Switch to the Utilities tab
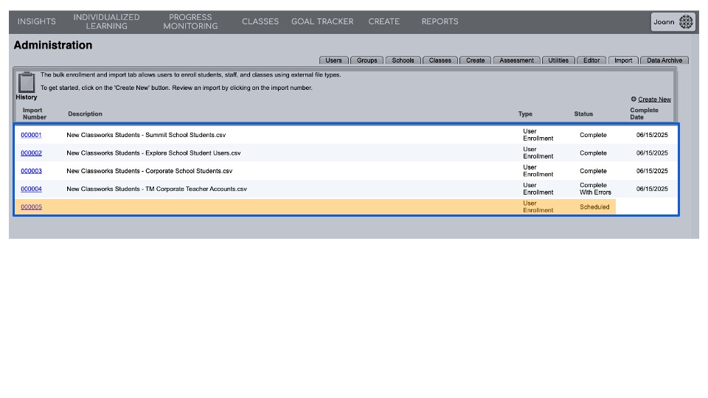Viewport: 708px width, 398px height. point(558,60)
